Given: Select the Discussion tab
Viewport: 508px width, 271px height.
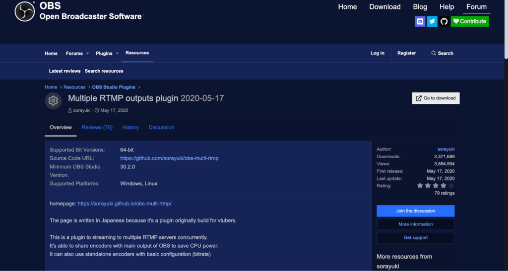Looking at the screenshot, I should coord(161,128).
